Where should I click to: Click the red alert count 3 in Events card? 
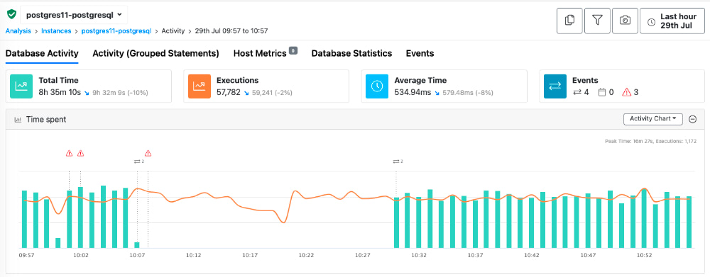pos(630,93)
